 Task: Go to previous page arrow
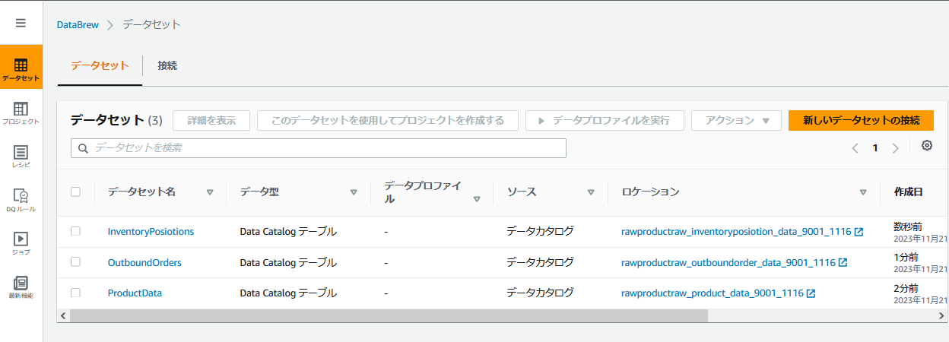(855, 148)
